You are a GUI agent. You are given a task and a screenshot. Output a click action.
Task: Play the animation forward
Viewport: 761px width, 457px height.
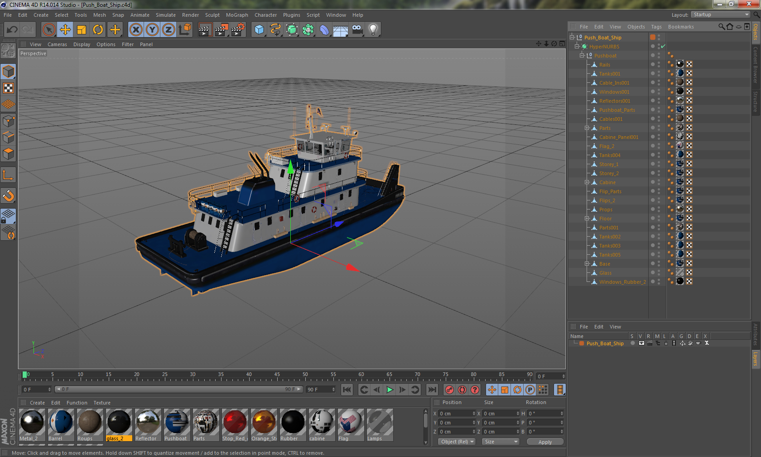[390, 390]
